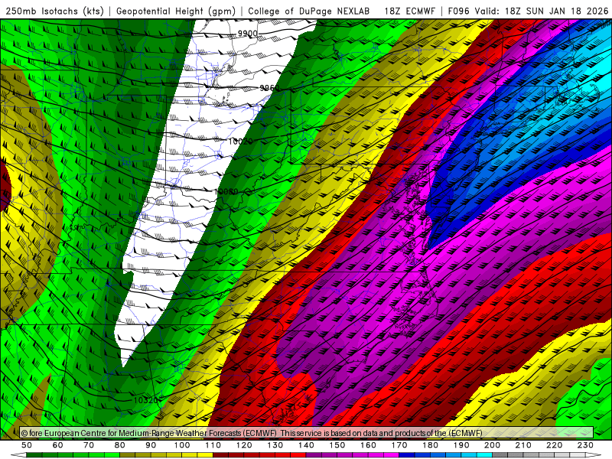The height and width of the screenshot is (459, 612).
Task: Click the 100 value on the color scale
Action: tap(182, 445)
